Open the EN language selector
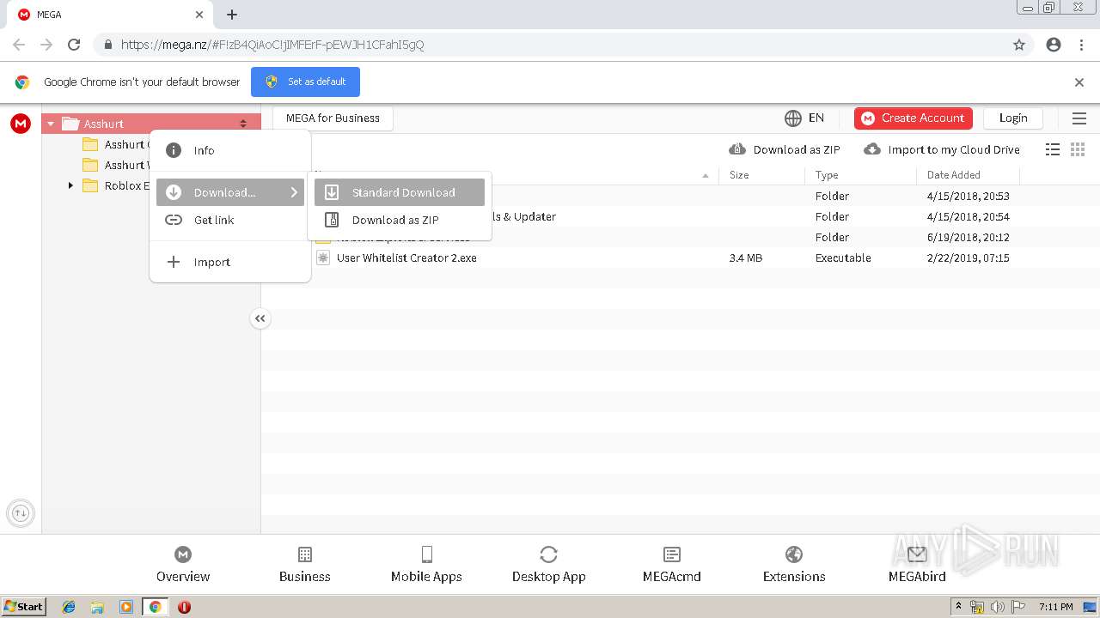The height and width of the screenshot is (618, 1100). click(x=804, y=118)
